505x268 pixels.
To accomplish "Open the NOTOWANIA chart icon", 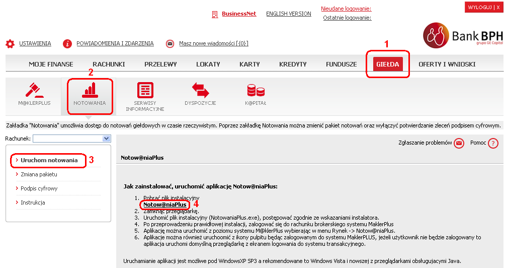I will click(90, 90).
